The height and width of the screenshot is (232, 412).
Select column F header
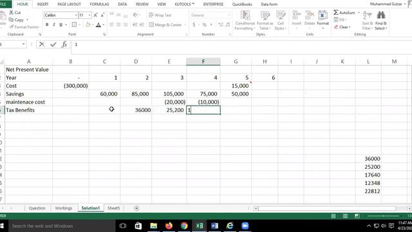click(203, 61)
